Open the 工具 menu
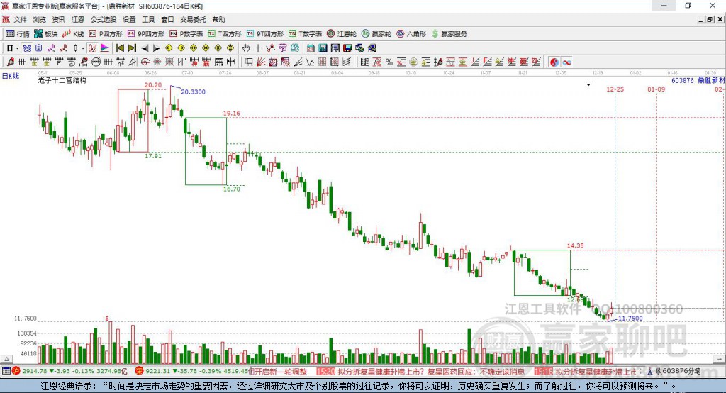 pos(148,19)
